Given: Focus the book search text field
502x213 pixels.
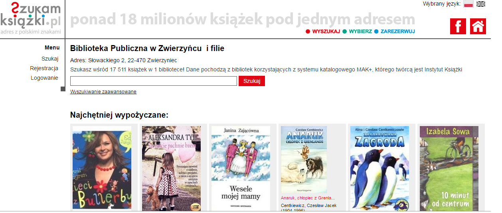Looking at the screenshot, I should point(154,81).
